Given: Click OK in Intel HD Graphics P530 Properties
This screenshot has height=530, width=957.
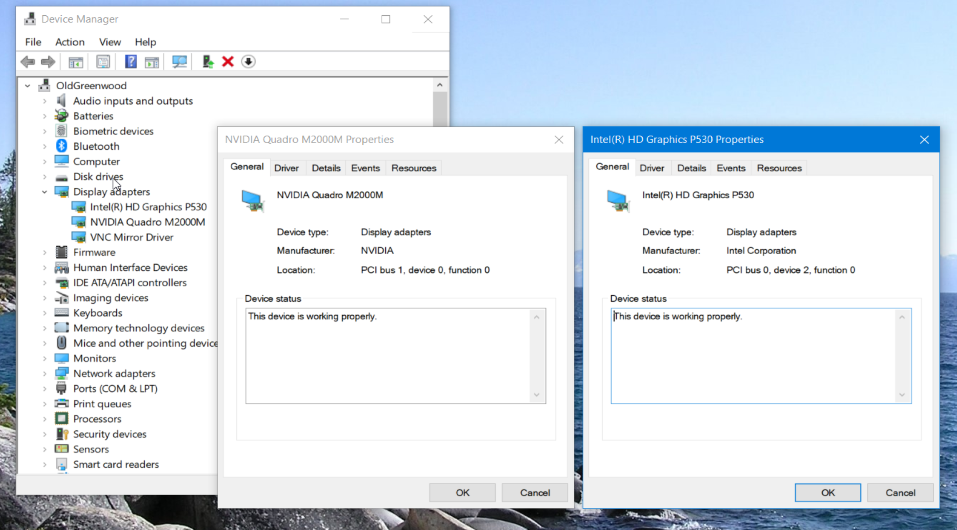Looking at the screenshot, I should point(828,492).
